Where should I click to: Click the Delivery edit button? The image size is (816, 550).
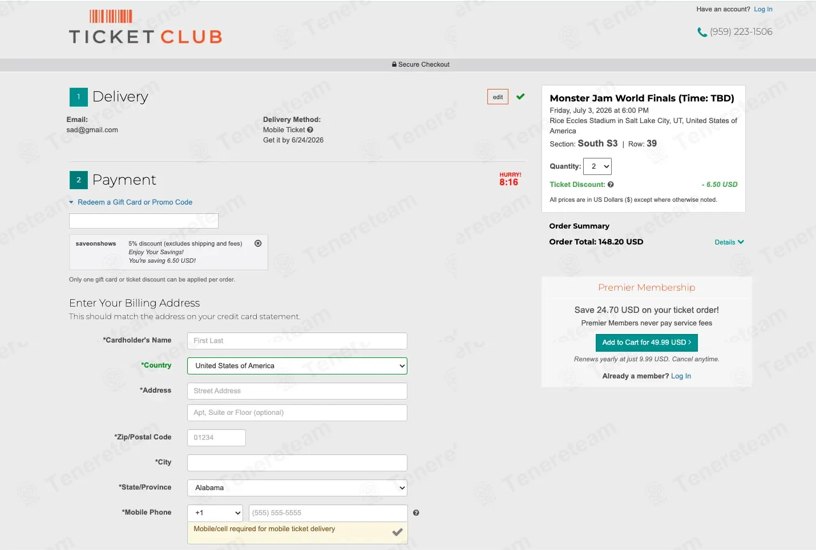point(498,97)
